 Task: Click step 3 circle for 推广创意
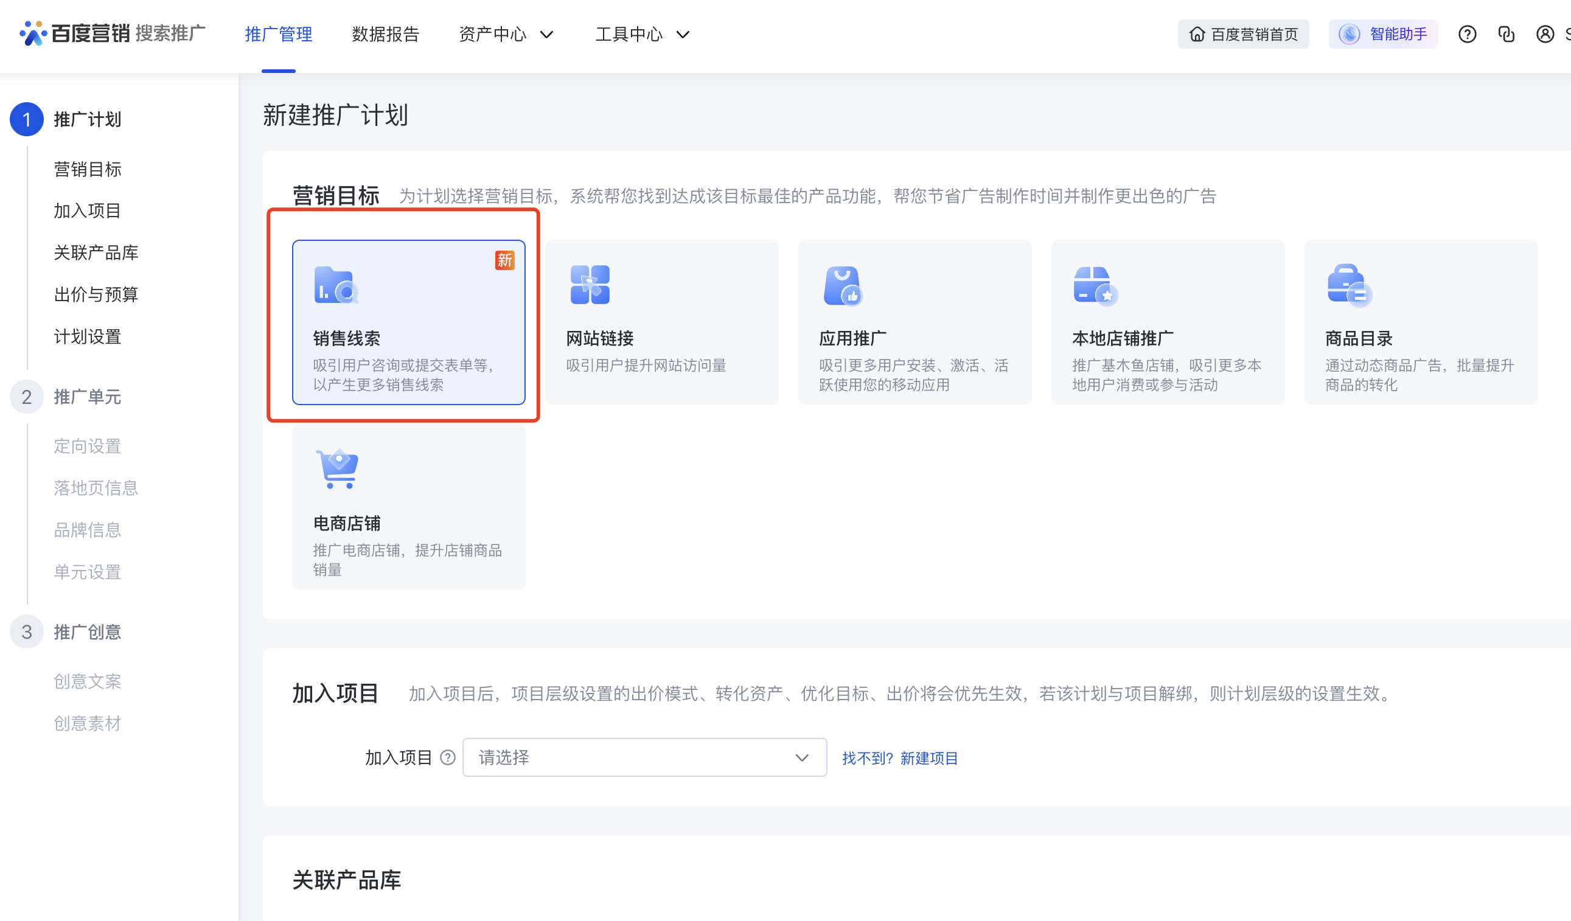(27, 632)
